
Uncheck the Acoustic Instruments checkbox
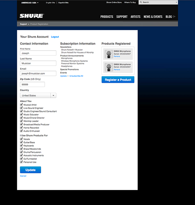tap(21, 155)
